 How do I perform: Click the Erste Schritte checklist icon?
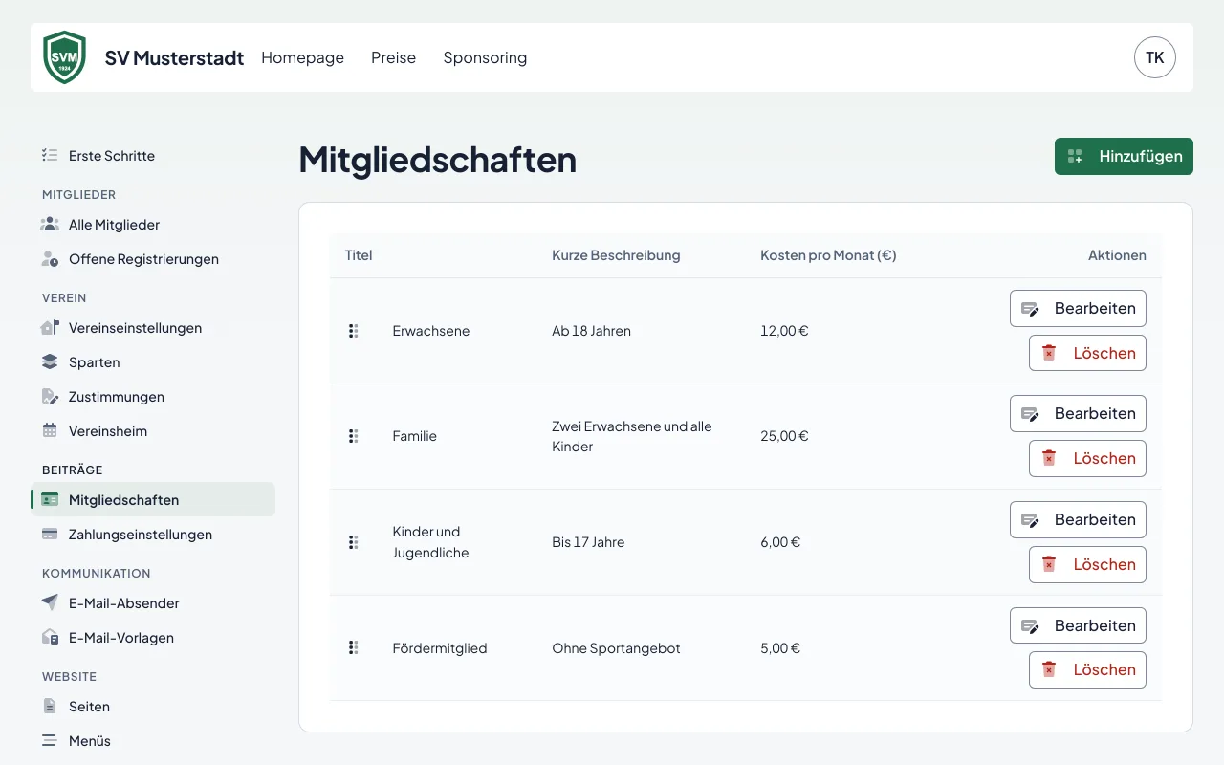[x=50, y=155]
